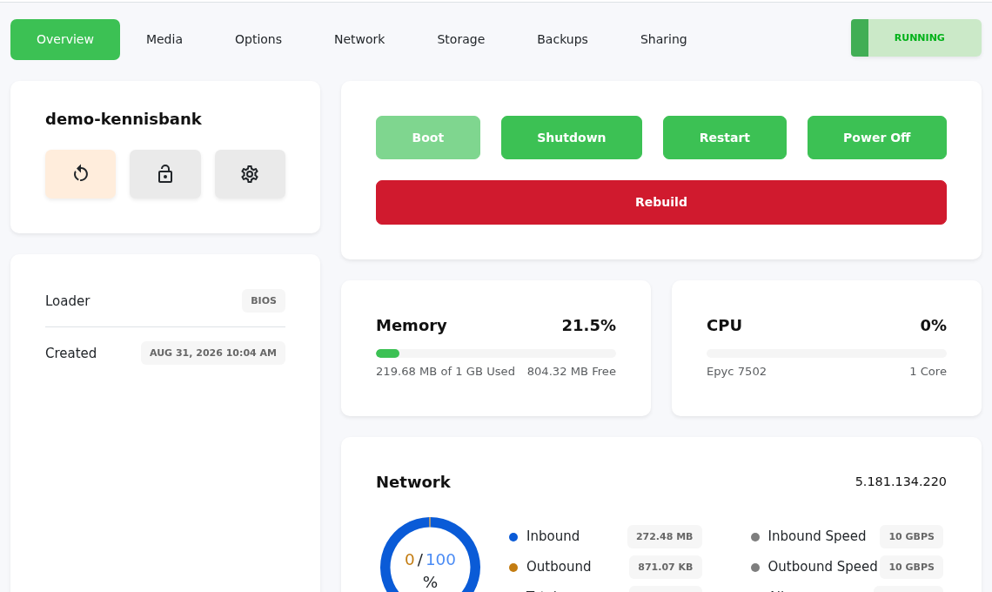Viewport: 992px width, 592px height.
Task: Click the demo-kennisbank server name
Action: click(x=124, y=119)
